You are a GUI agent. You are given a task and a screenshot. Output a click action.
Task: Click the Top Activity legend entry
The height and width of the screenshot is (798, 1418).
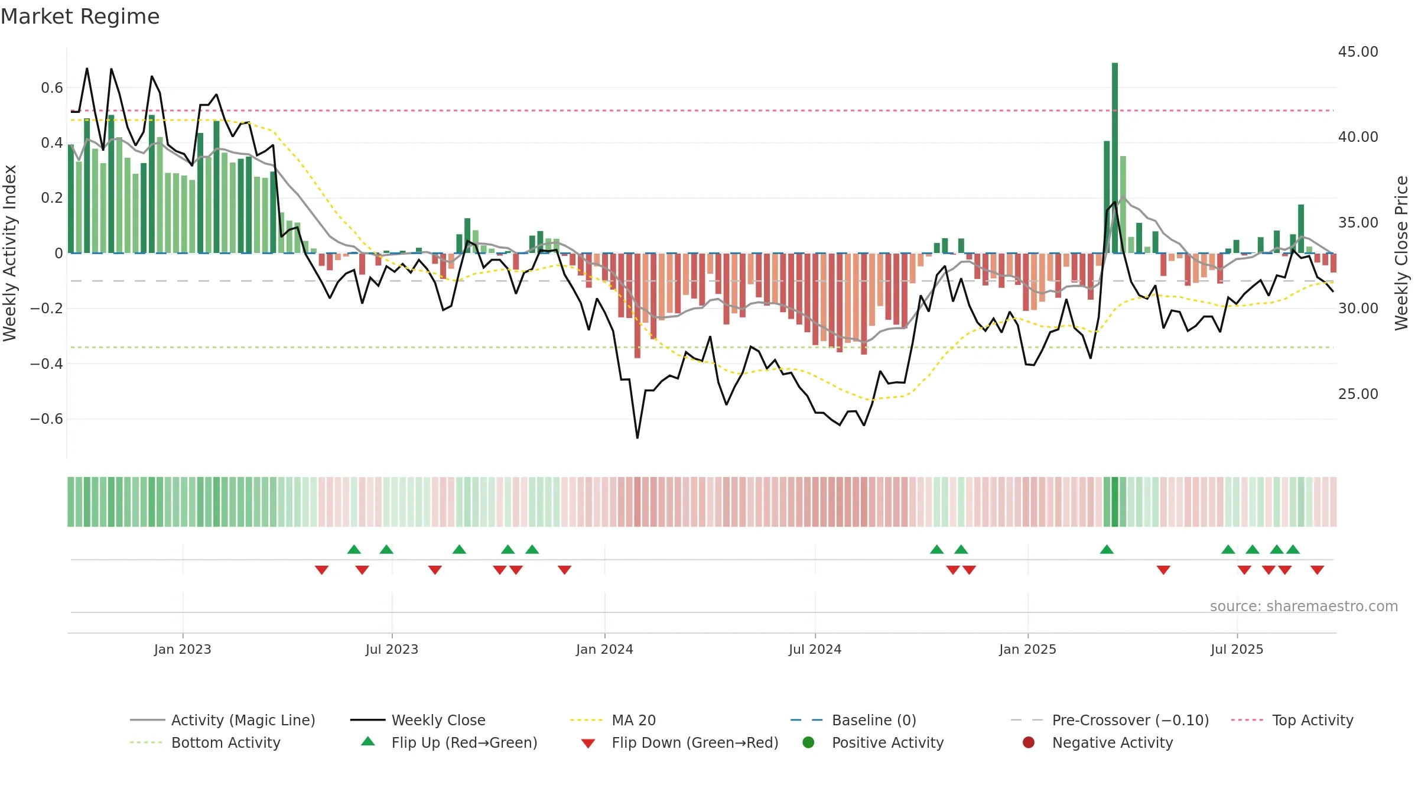(1292, 720)
